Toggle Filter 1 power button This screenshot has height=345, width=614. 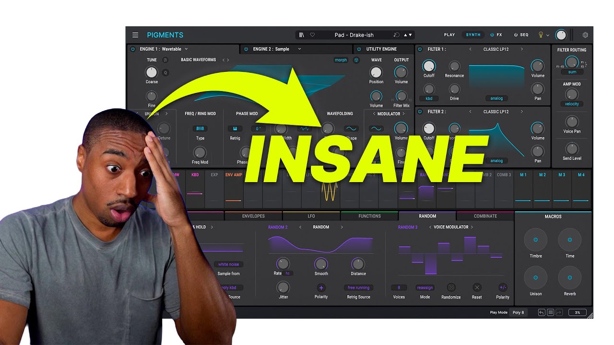coord(420,49)
